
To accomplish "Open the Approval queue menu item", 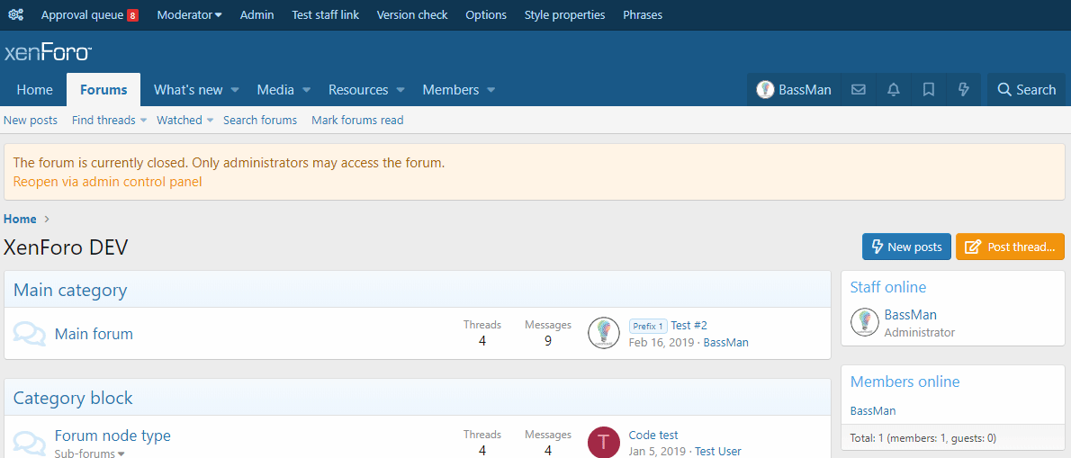I will click(88, 15).
